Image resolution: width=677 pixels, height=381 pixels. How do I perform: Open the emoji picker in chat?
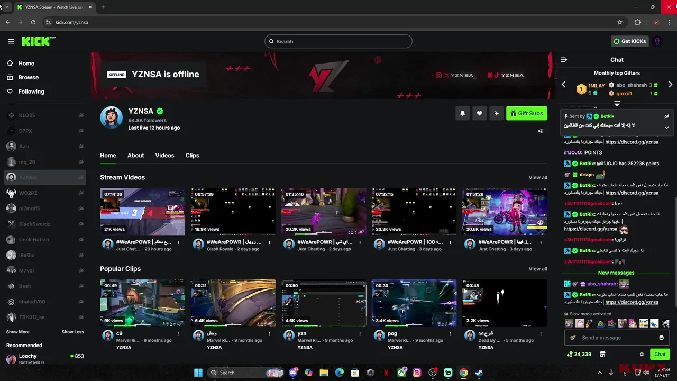[x=661, y=338]
